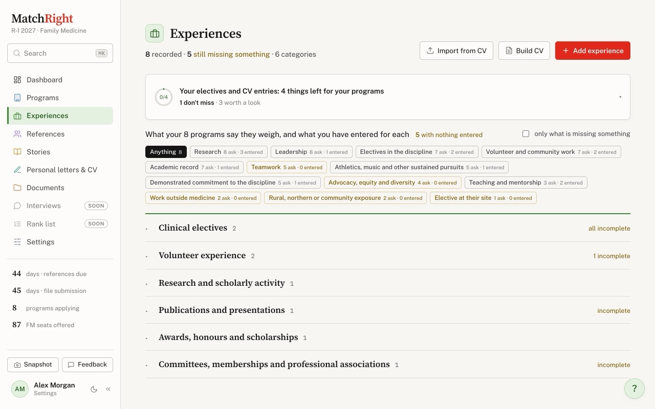655x409 pixels.
Task: Select Elective at their site chip
Action: click(483, 198)
